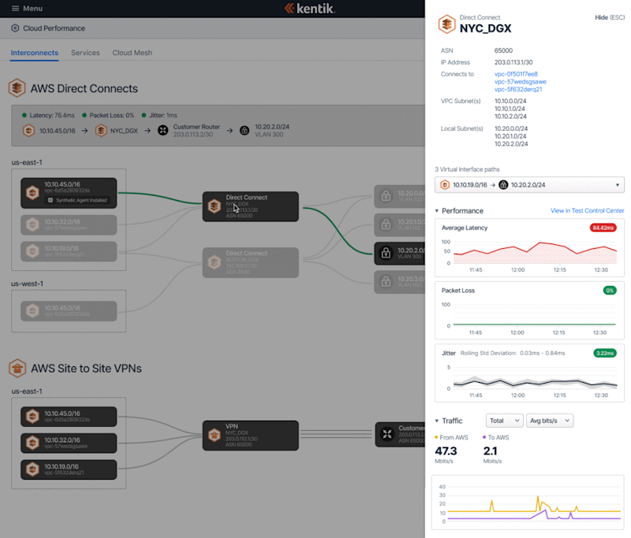Screen dimensions: 631x538
Task: Hide the details side panel
Action: 610,17
